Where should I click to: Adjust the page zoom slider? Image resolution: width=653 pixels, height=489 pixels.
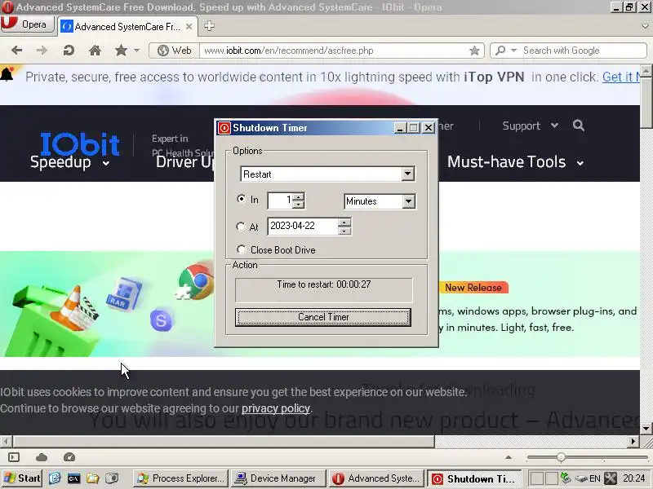tap(561, 457)
